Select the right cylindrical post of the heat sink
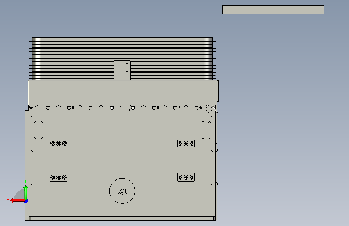Viewport: 349px width, 226px height. click(208, 58)
